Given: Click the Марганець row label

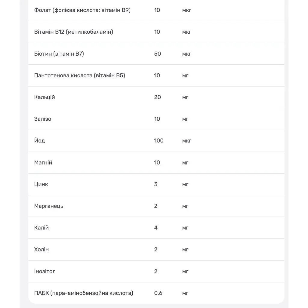Looking at the screenshot, I should coord(49,206).
